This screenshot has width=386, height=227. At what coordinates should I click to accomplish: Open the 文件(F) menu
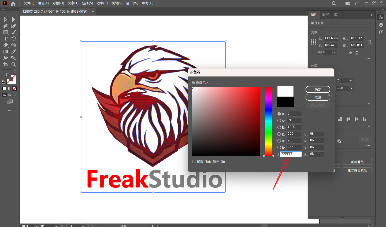click(x=29, y=3)
